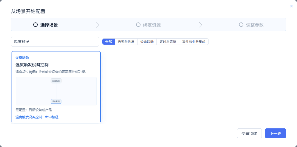Switch to the 定时与等待 filter tab
297x147 pixels.
(168, 42)
